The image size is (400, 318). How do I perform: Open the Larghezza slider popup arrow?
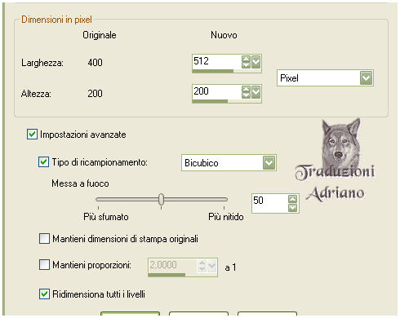(256, 62)
